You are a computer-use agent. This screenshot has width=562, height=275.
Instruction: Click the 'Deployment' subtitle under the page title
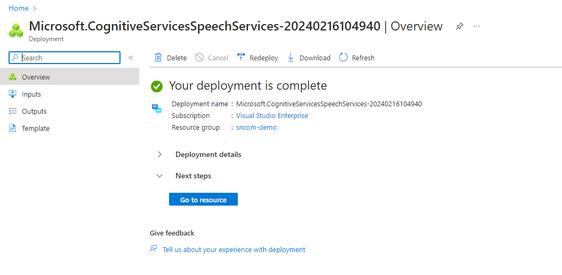pyautogui.click(x=46, y=39)
